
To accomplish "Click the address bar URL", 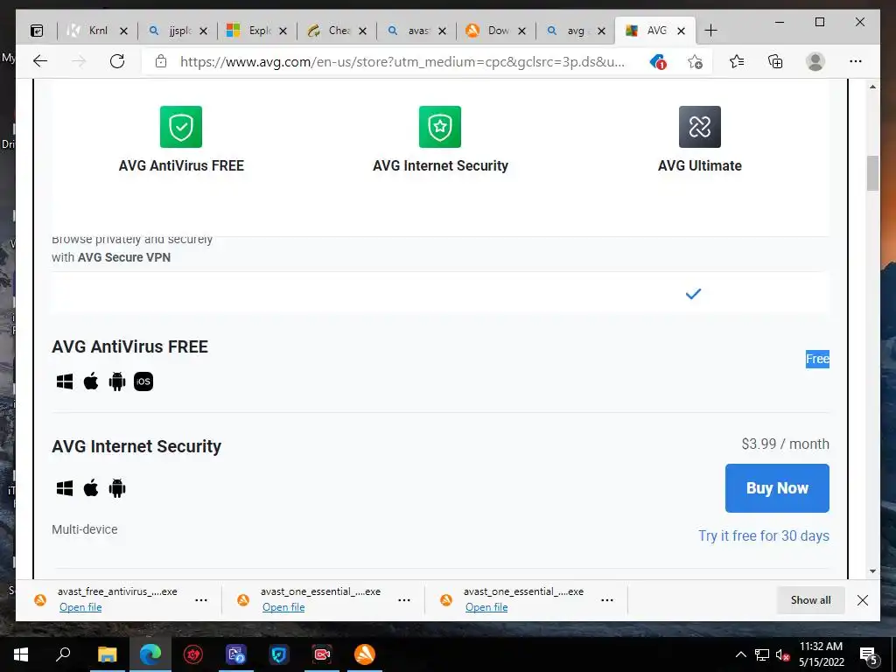I will point(402,62).
